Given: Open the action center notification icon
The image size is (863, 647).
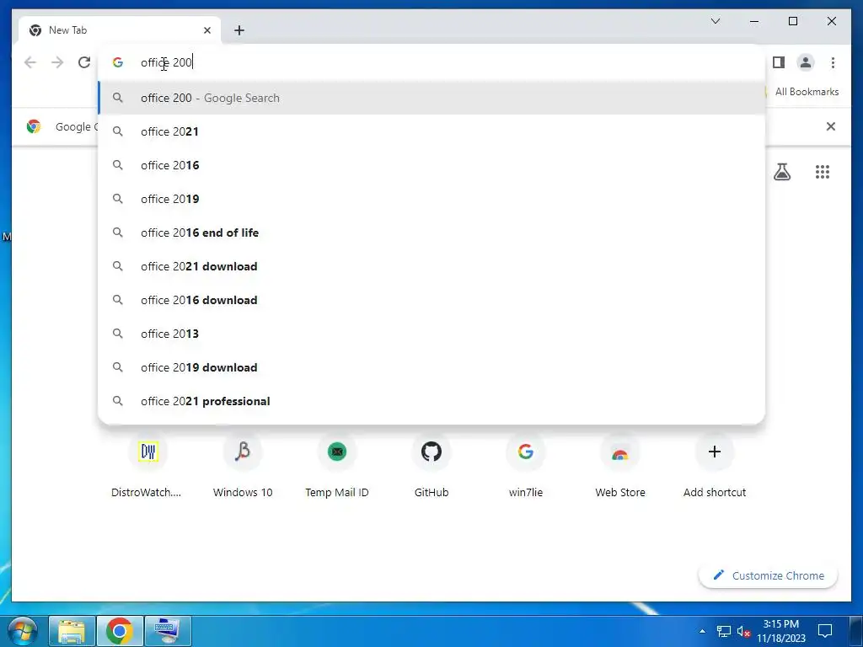Looking at the screenshot, I should pos(824,631).
